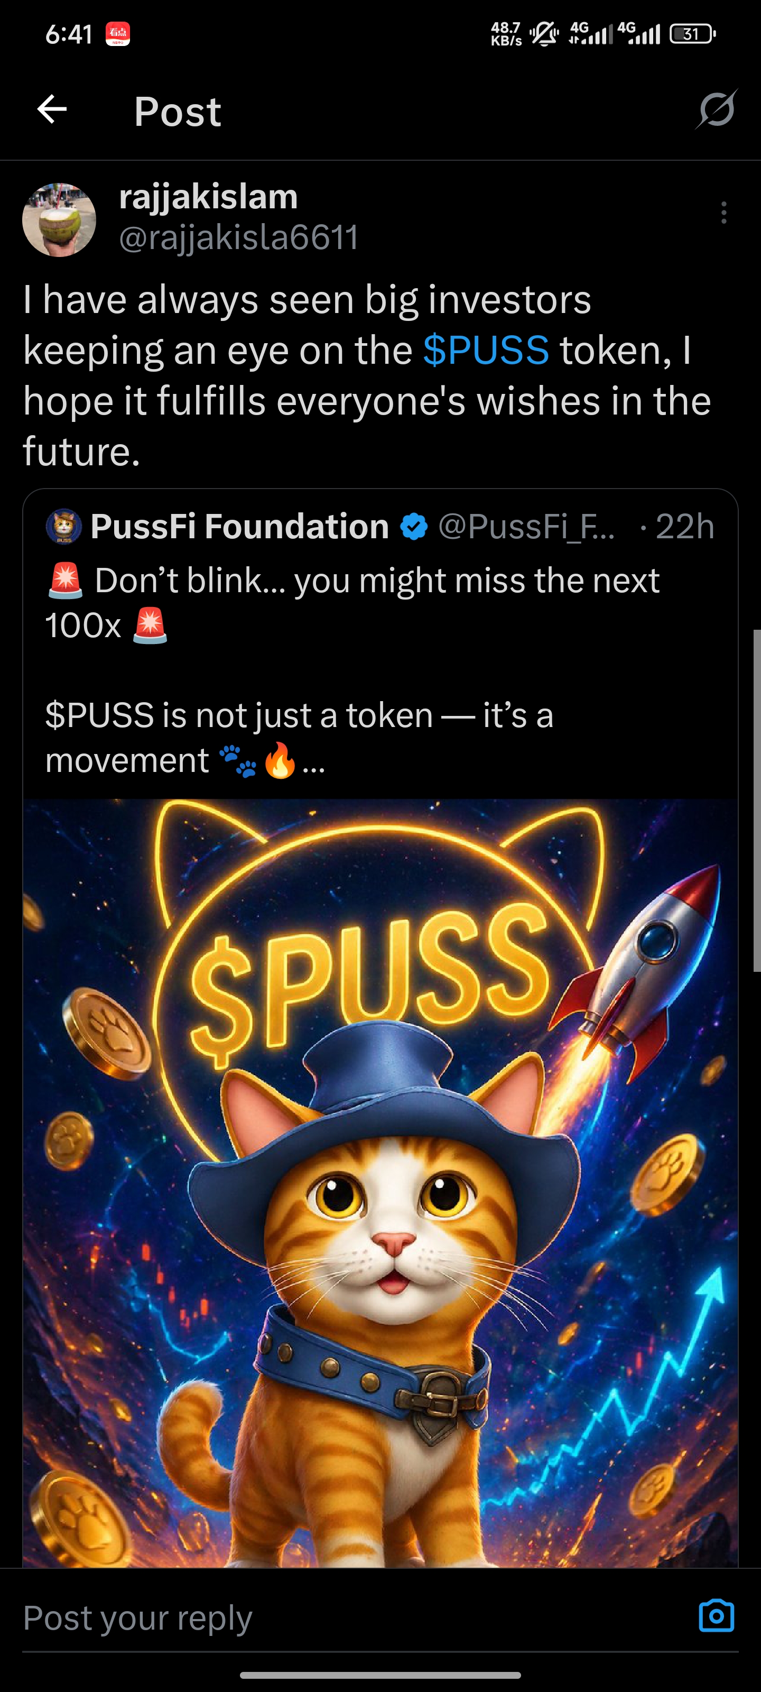Tap the rajjakislam display name

[x=208, y=197]
